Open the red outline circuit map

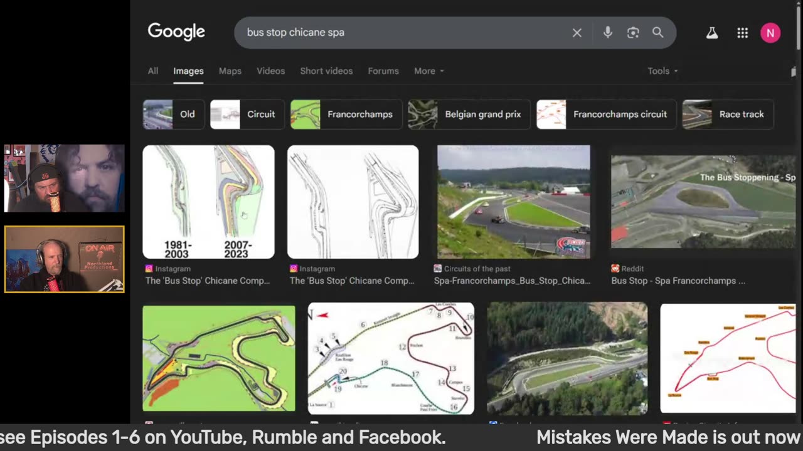(x=728, y=358)
